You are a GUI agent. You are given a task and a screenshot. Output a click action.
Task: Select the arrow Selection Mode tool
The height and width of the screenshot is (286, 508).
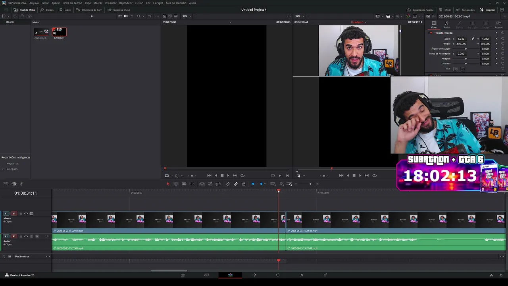tap(167, 184)
